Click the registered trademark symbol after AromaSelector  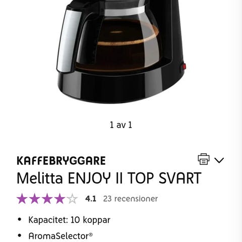point(91,234)
